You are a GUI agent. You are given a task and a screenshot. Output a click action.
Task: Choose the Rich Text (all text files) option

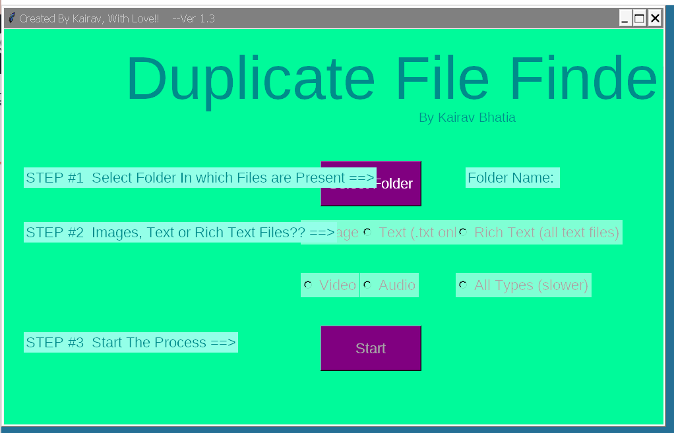coord(463,232)
